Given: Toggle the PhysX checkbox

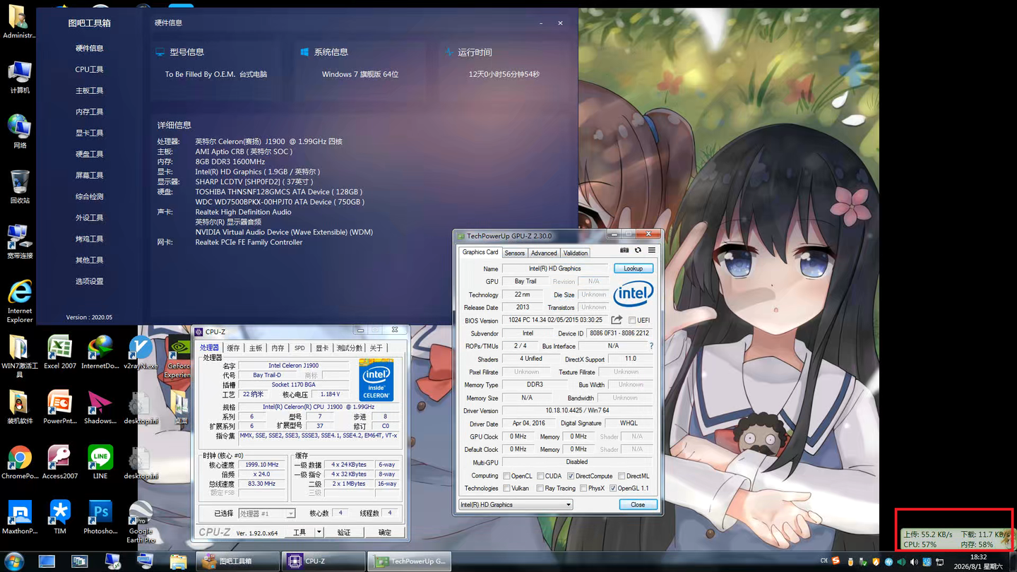Looking at the screenshot, I should coord(583,488).
